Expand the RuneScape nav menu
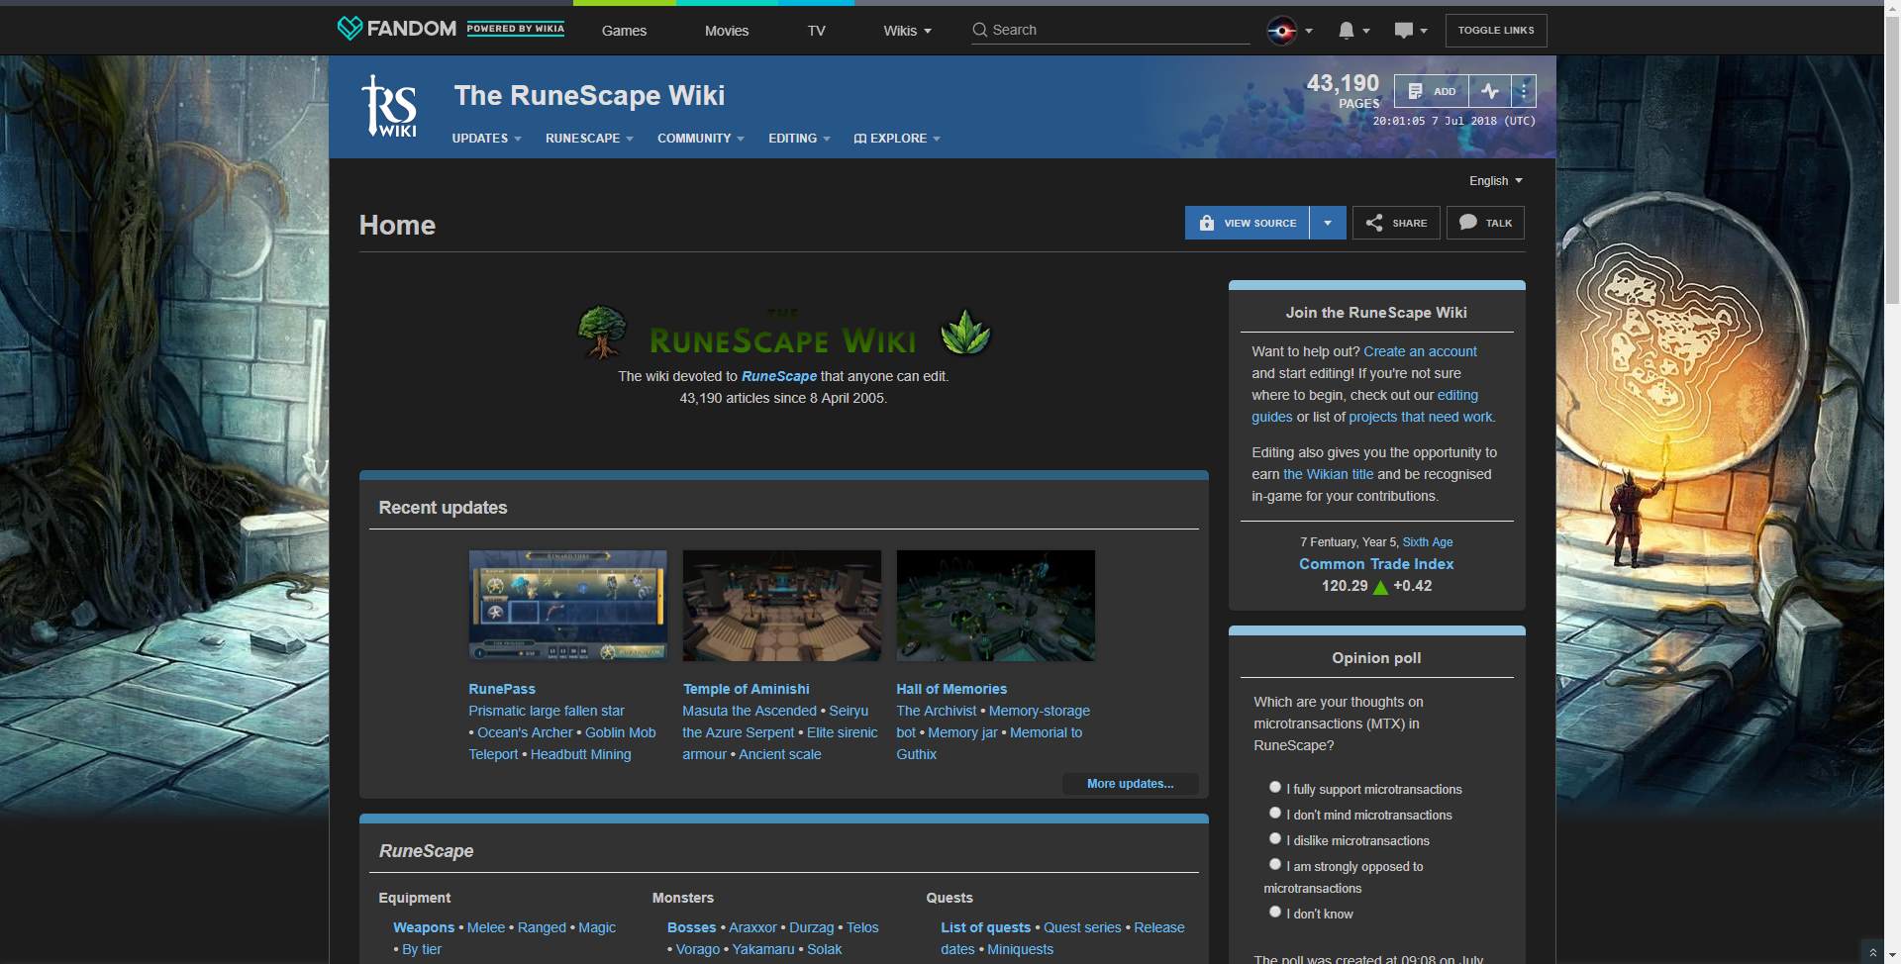Screen dimensions: 1901x964 [589, 139]
